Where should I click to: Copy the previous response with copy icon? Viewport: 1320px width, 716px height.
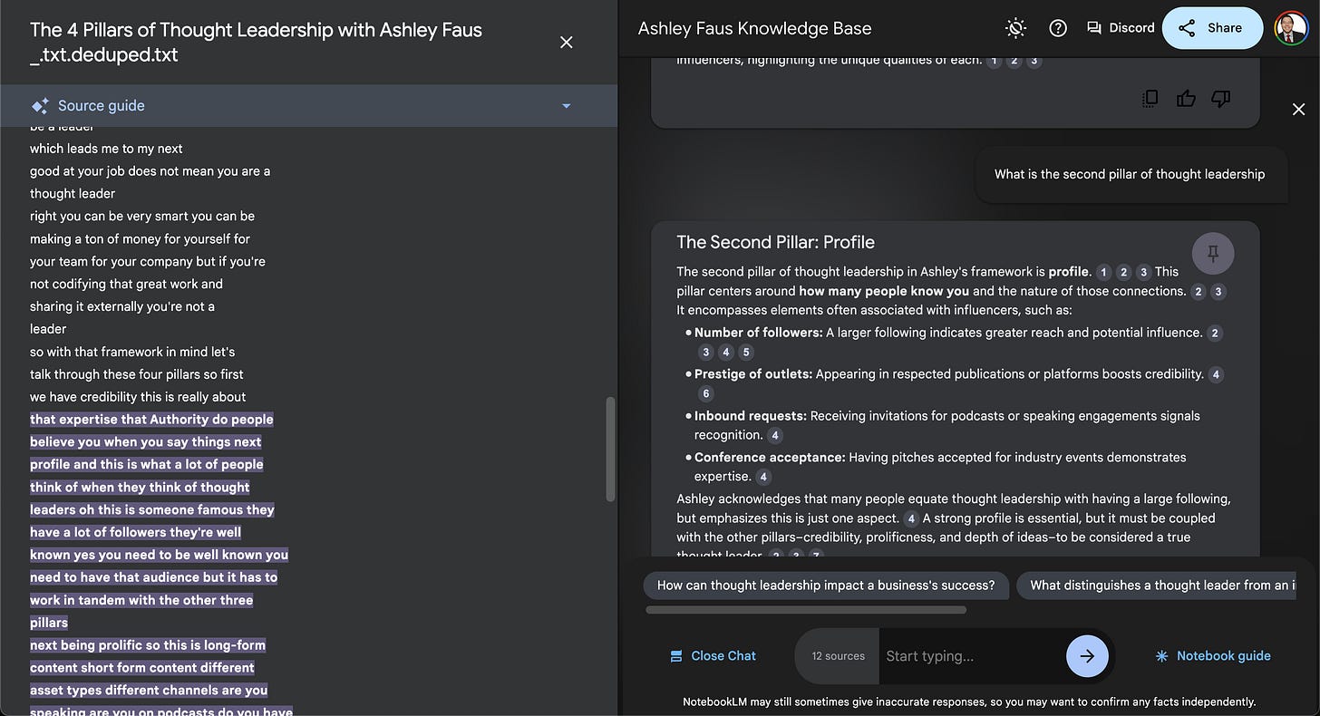[1150, 98]
